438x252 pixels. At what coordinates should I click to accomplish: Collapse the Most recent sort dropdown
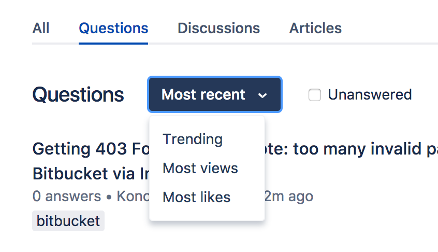point(215,94)
